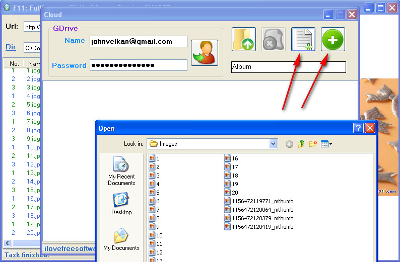The width and height of the screenshot is (400, 262).
Task: Minimize the Cloud window
Action: tap(328, 14)
